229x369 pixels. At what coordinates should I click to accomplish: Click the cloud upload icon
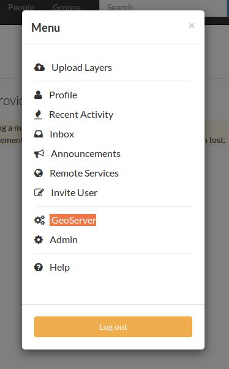(39, 68)
